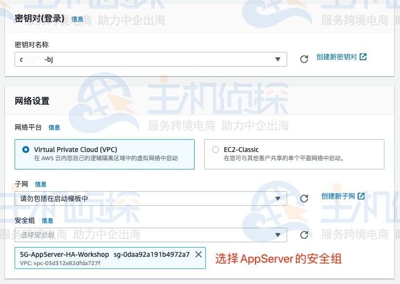
Task: Open 信息 link next to 子网
Action: tap(41, 184)
